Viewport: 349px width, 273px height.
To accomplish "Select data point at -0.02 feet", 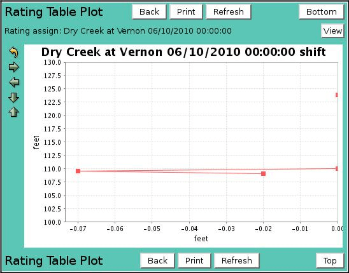I will (263, 173).
